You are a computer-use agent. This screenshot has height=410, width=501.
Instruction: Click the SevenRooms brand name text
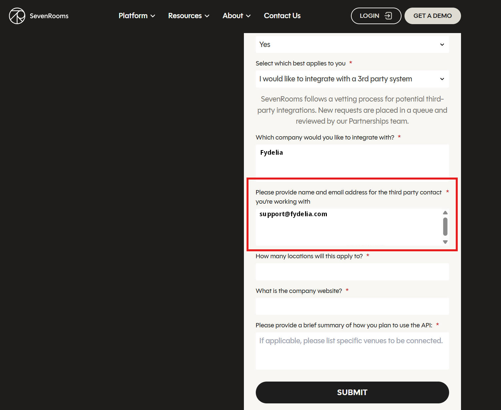tap(49, 16)
